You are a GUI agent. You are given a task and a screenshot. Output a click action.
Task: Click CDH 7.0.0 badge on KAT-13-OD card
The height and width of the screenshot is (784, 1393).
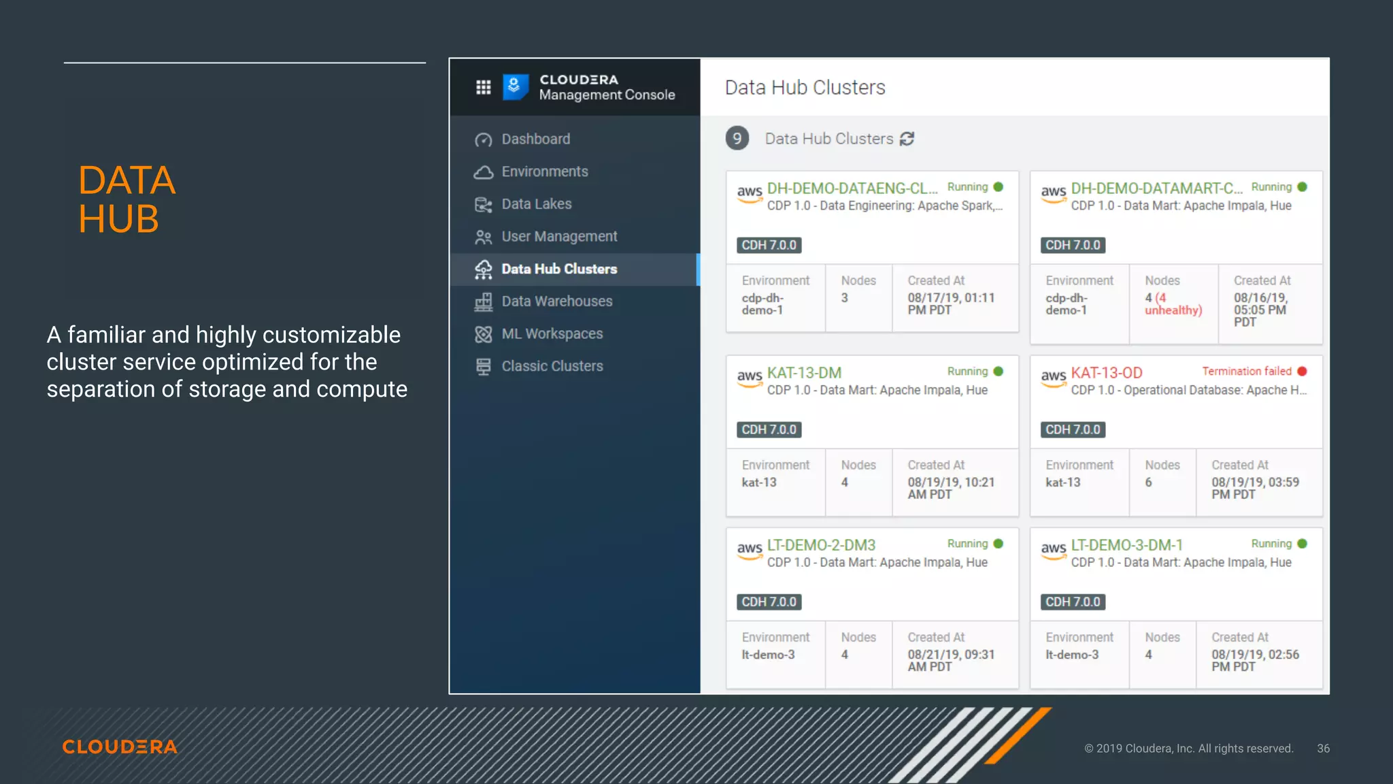coord(1073,430)
